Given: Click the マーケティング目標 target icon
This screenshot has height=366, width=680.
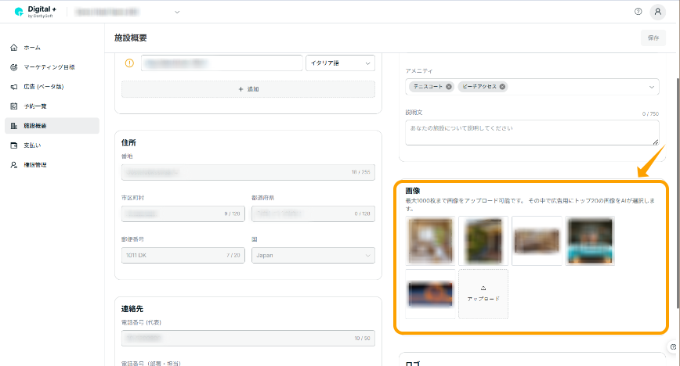Looking at the screenshot, I should click(14, 67).
